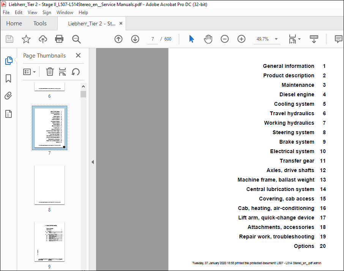This screenshot has height=271, width=344.
Task: Close the Page Thumbnails panel
Action: tap(78, 55)
